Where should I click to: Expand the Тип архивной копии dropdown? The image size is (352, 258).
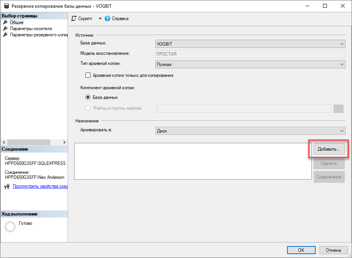(250, 64)
